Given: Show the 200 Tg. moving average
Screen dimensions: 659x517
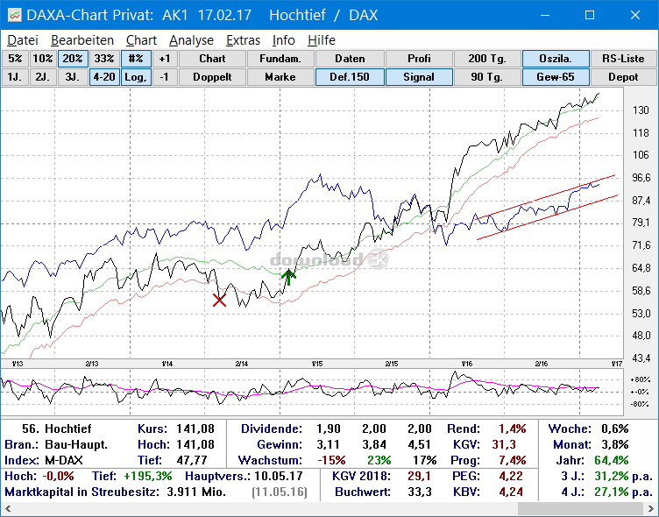Looking at the screenshot, I should click(487, 59).
